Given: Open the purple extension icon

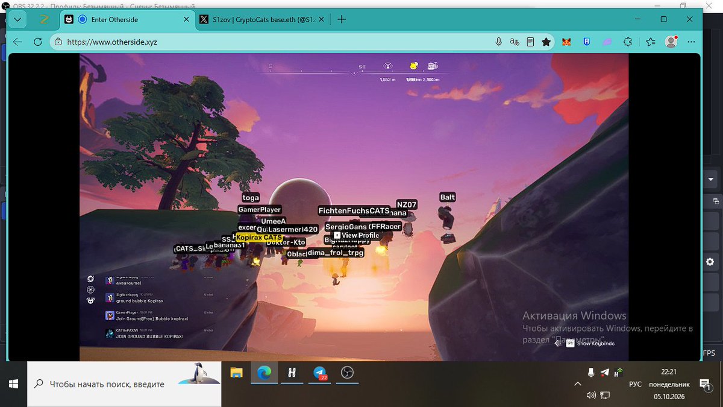Looking at the screenshot, I should [607, 42].
